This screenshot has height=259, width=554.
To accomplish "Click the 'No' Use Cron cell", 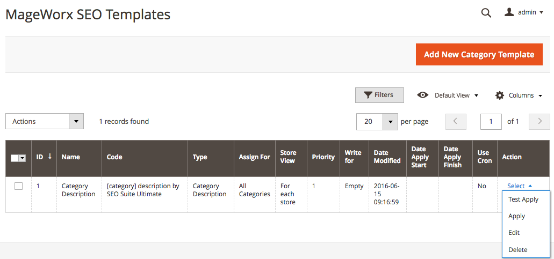I will (485, 195).
